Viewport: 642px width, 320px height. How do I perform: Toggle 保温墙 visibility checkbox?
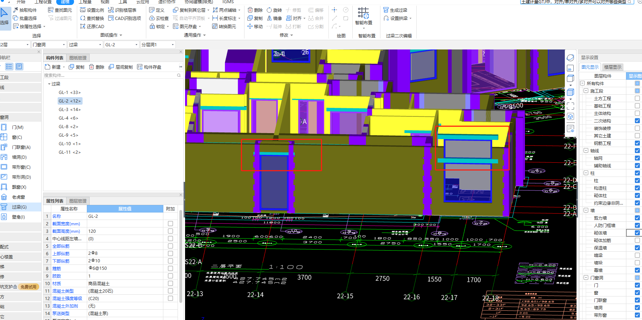tap(637, 248)
